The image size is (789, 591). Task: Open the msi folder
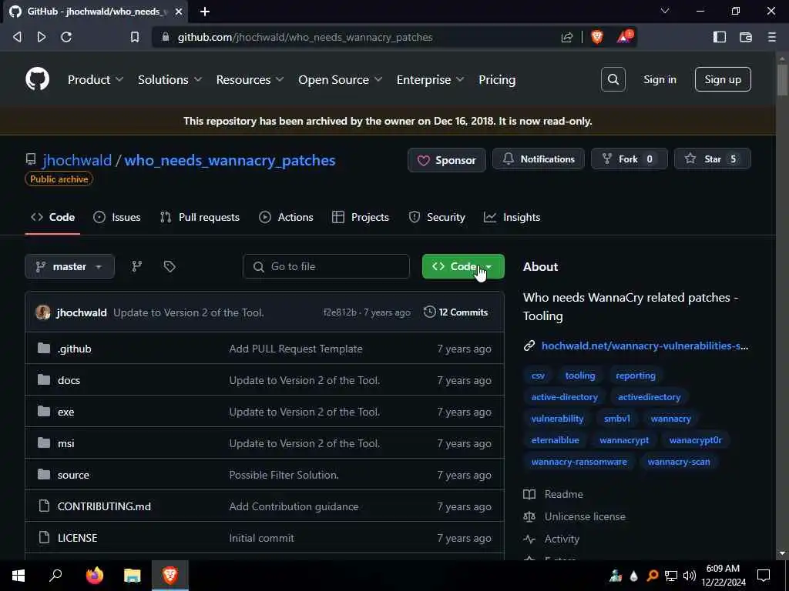pos(66,443)
